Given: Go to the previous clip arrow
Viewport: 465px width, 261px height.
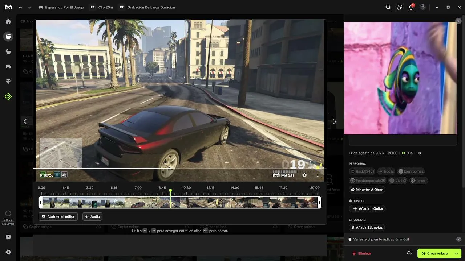Looking at the screenshot, I should click(x=25, y=121).
